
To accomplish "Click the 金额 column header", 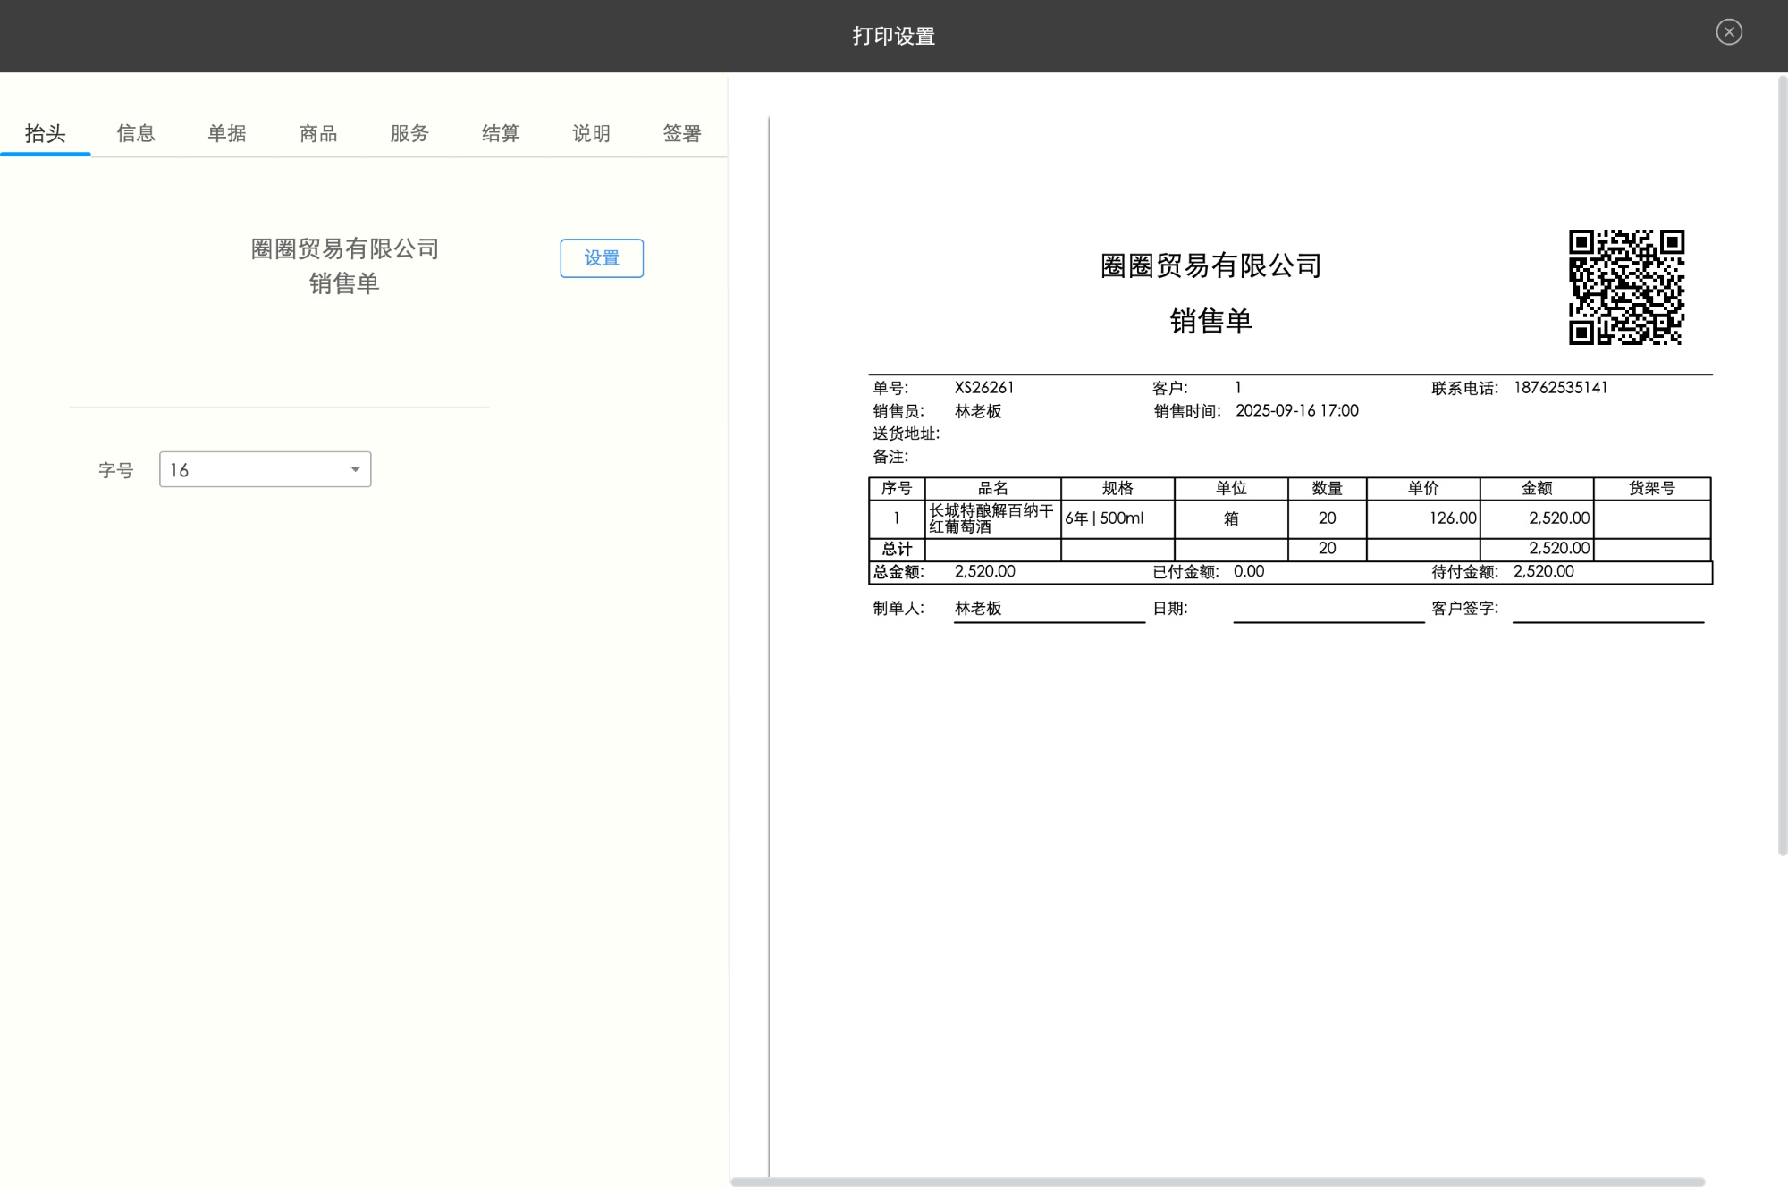I will [1537, 488].
